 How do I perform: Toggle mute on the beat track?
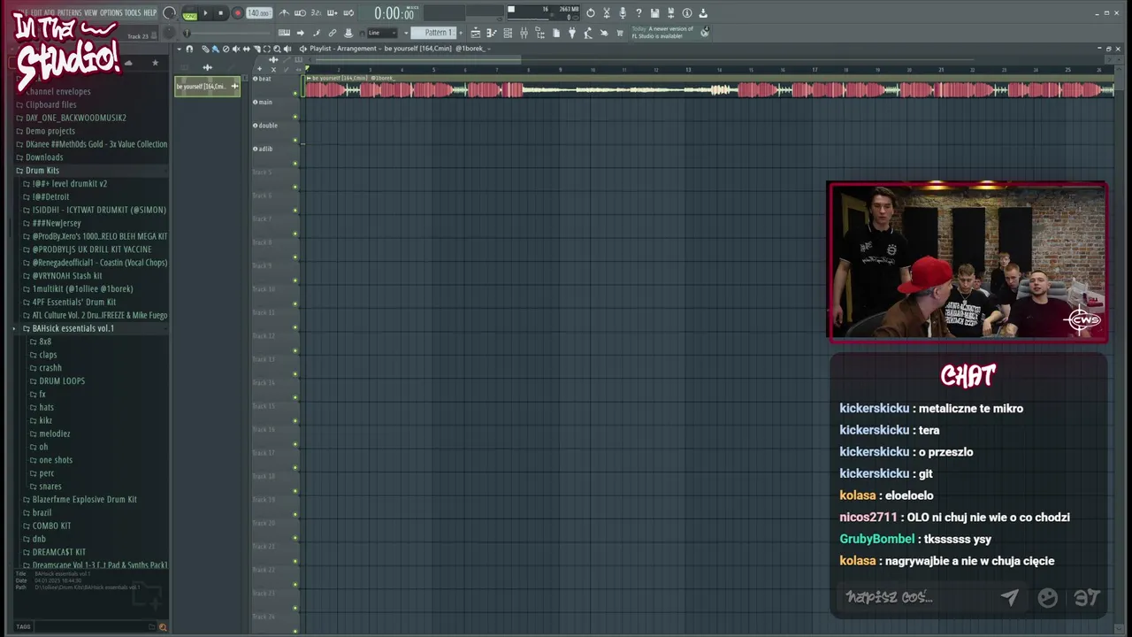[x=295, y=93]
